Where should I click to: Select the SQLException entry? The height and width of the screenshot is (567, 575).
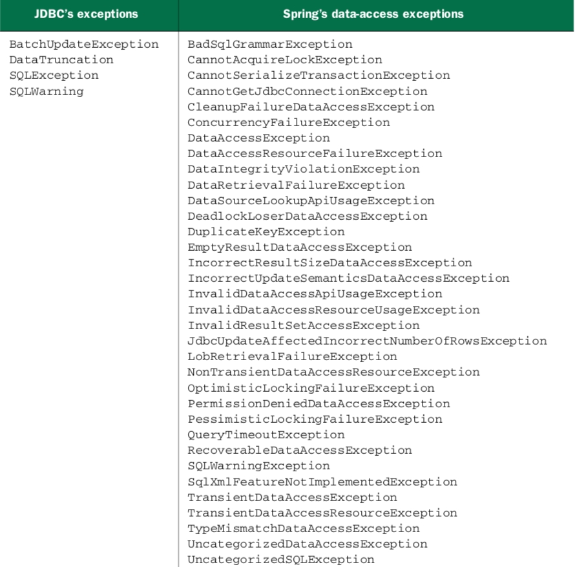(x=54, y=76)
